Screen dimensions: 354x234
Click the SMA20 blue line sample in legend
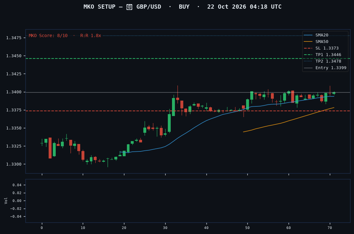[308, 35]
